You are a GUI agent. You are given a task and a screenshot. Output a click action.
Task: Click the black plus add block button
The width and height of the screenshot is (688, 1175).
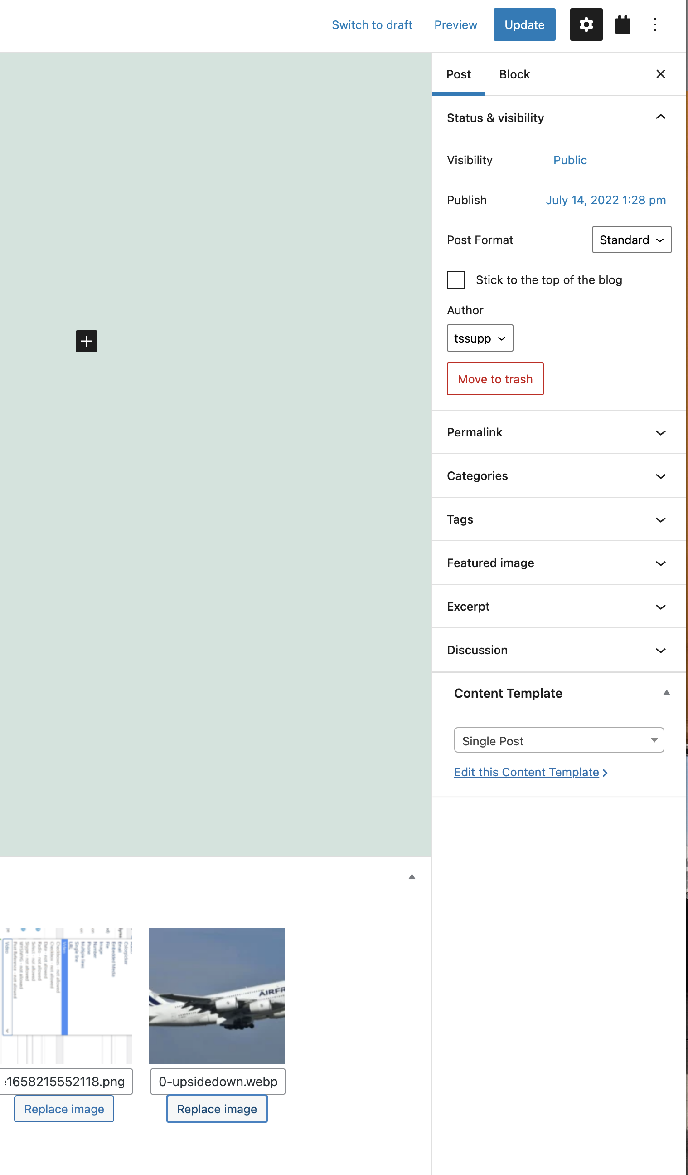87,341
